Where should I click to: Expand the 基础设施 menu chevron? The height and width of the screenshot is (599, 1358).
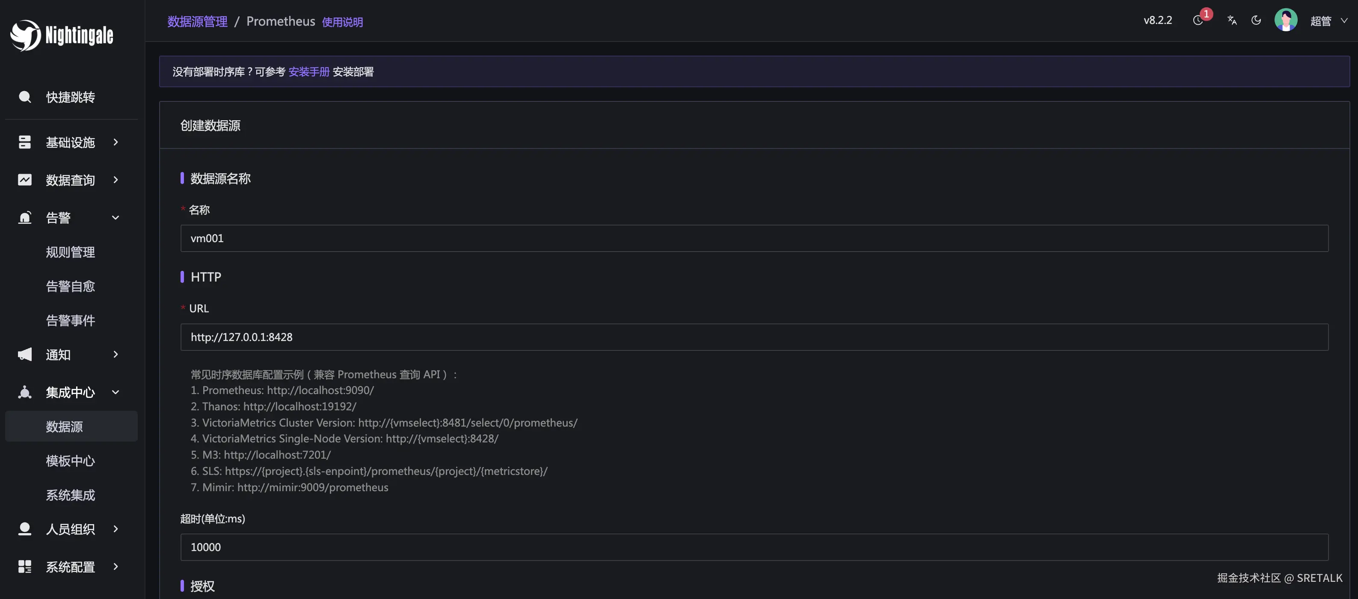(116, 142)
